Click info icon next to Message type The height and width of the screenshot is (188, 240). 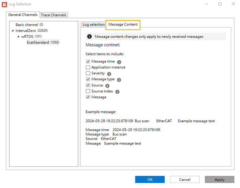coord(119,80)
